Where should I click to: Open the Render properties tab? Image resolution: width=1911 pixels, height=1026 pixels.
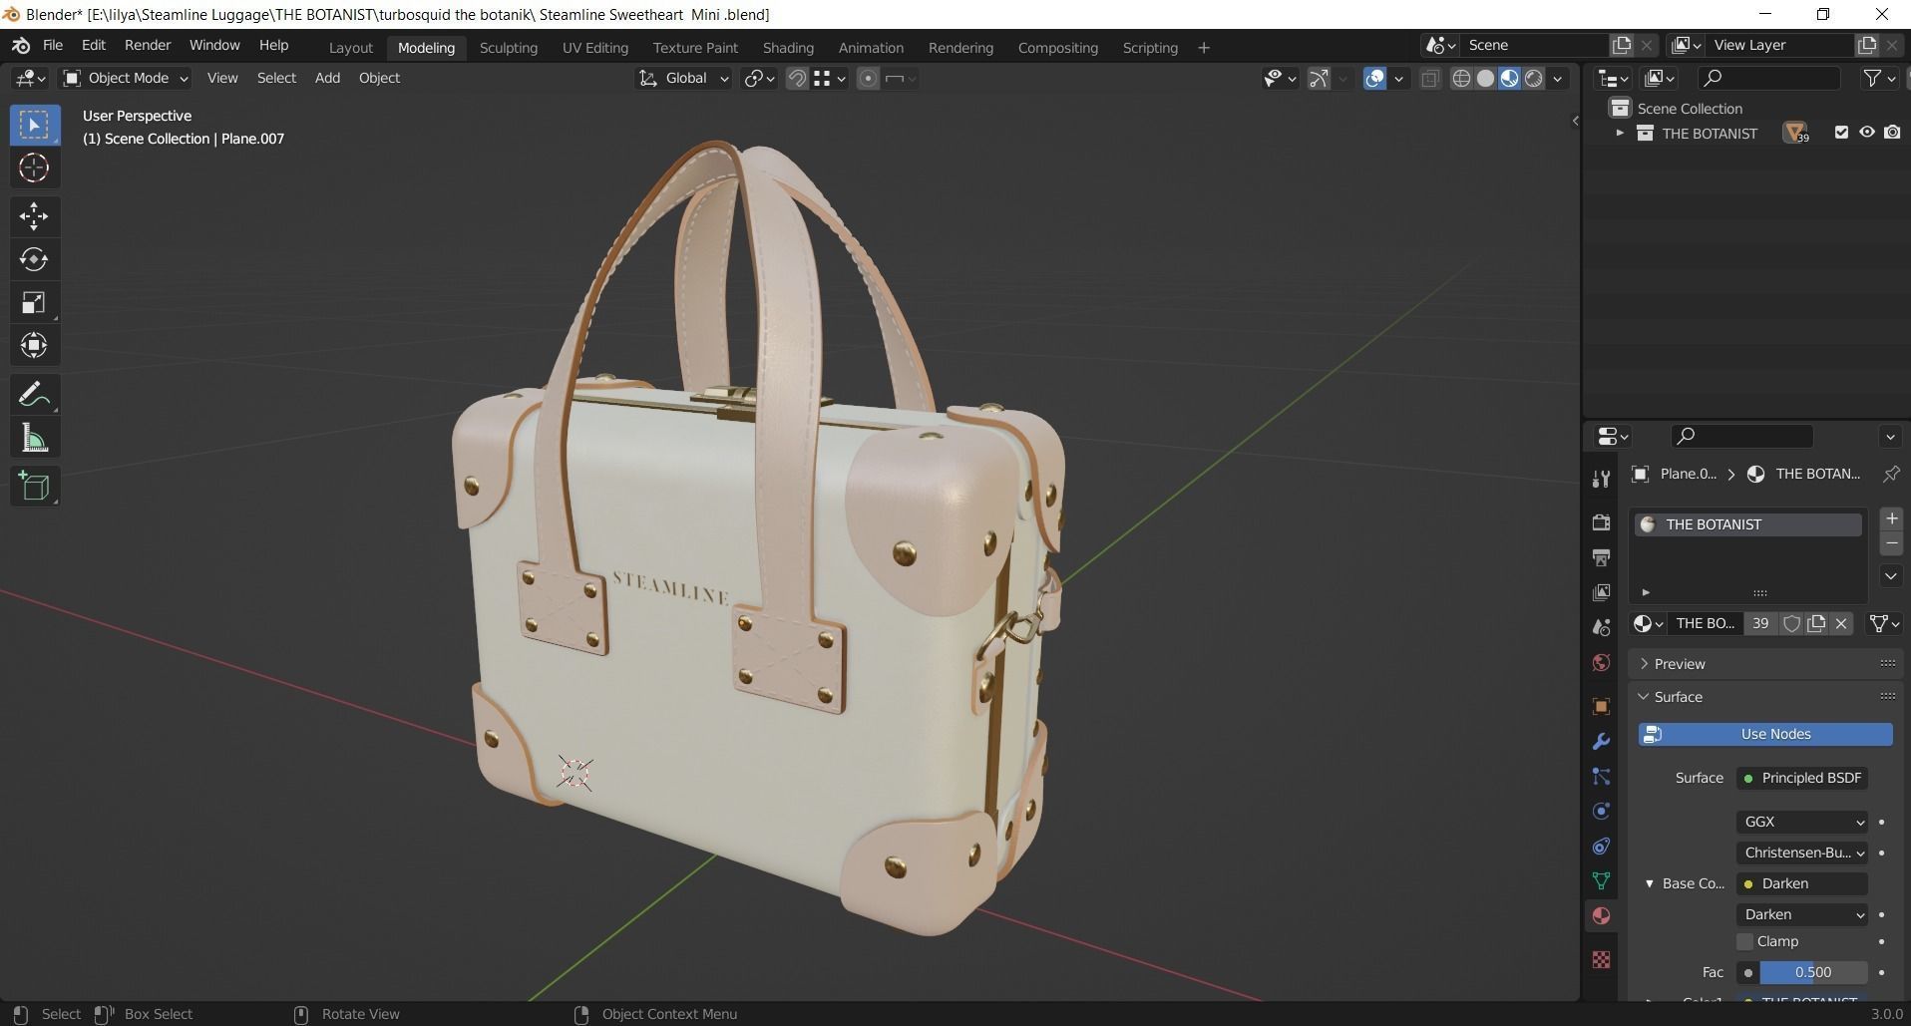(x=1601, y=522)
